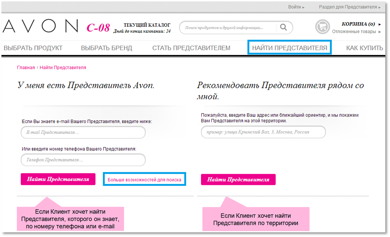390x237 pixels.
Task: Open Больше возможностей для поиска link
Action: click(x=144, y=180)
